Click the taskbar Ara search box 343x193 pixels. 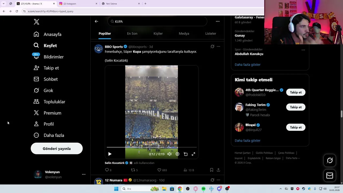140,189
